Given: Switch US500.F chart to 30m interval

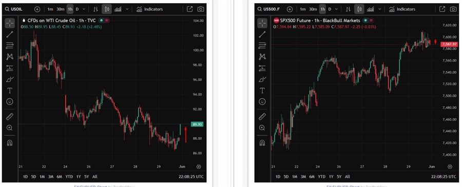Looking at the screenshot, I should pos(313,9).
